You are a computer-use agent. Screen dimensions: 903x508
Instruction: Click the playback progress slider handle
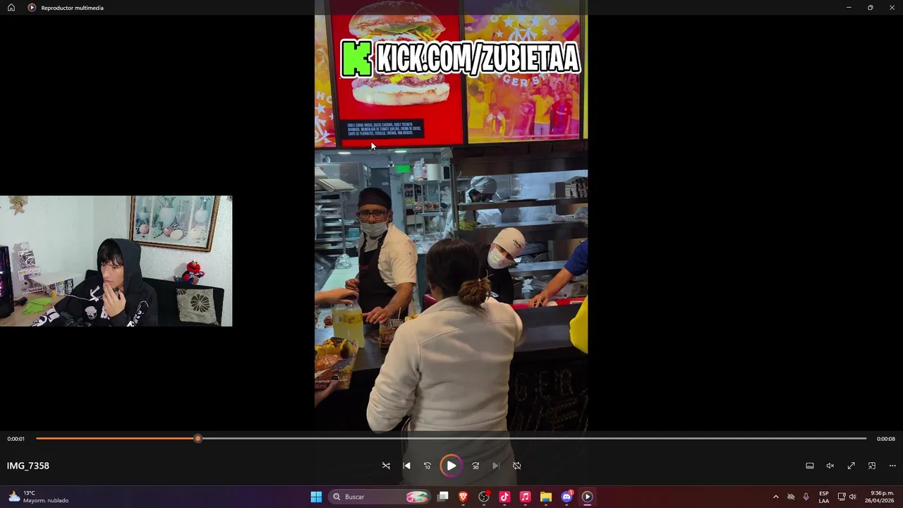click(198, 439)
